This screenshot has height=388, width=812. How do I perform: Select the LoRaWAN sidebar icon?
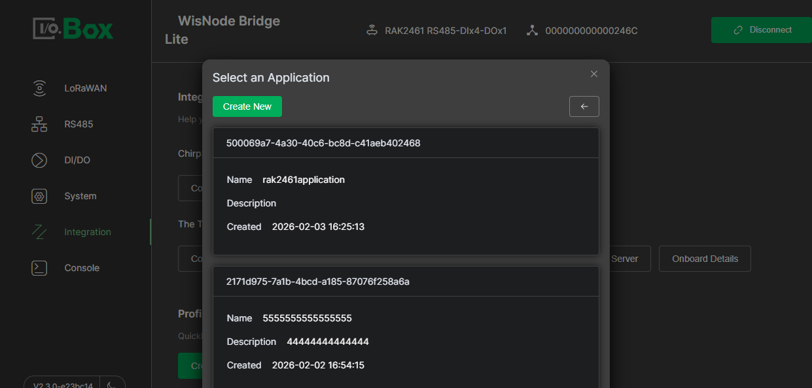(x=39, y=88)
